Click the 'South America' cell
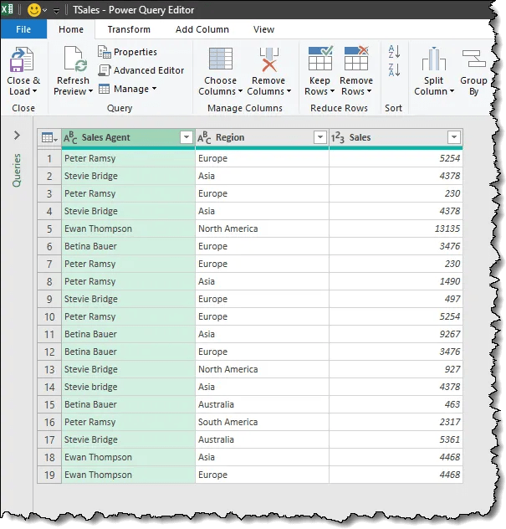Screen dimensions: 506x529 263,422
